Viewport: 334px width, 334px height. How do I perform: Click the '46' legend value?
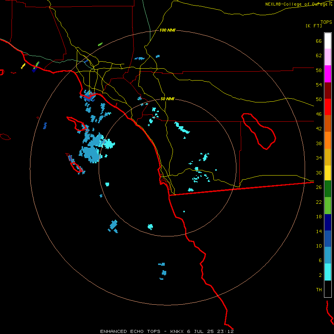click(x=319, y=114)
